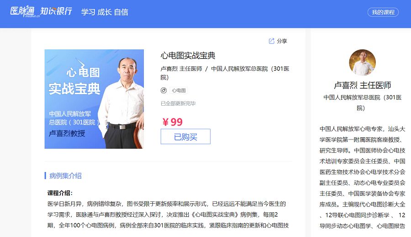Click the 分享 text link
Image resolution: width=411 pixels, height=237 pixels.
[x=282, y=41]
